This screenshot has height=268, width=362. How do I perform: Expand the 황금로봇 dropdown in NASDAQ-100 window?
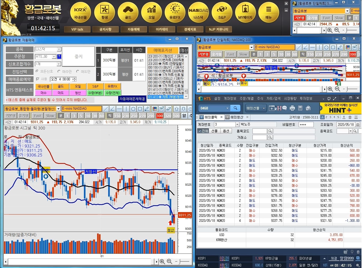click(x=252, y=47)
